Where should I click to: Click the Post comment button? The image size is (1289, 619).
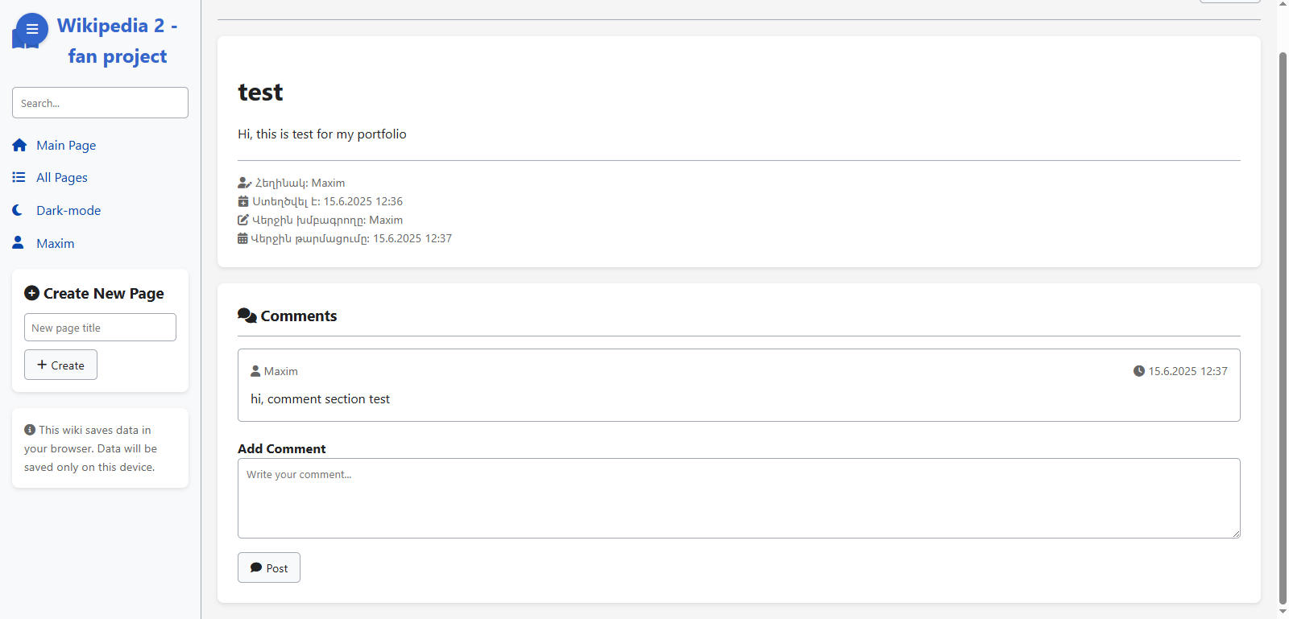click(269, 567)
